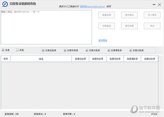Click the 失败重查 button
The width and height of the screenshot is (164, 117).
click(107, 26)
